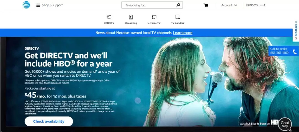Click the Business arrow icon

pos(262,5)
